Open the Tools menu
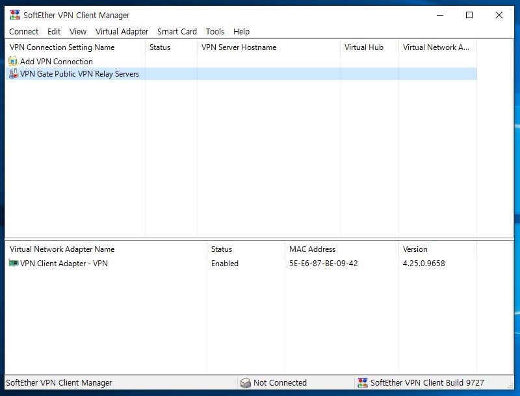The image size is (520, 396). [215, 31]
